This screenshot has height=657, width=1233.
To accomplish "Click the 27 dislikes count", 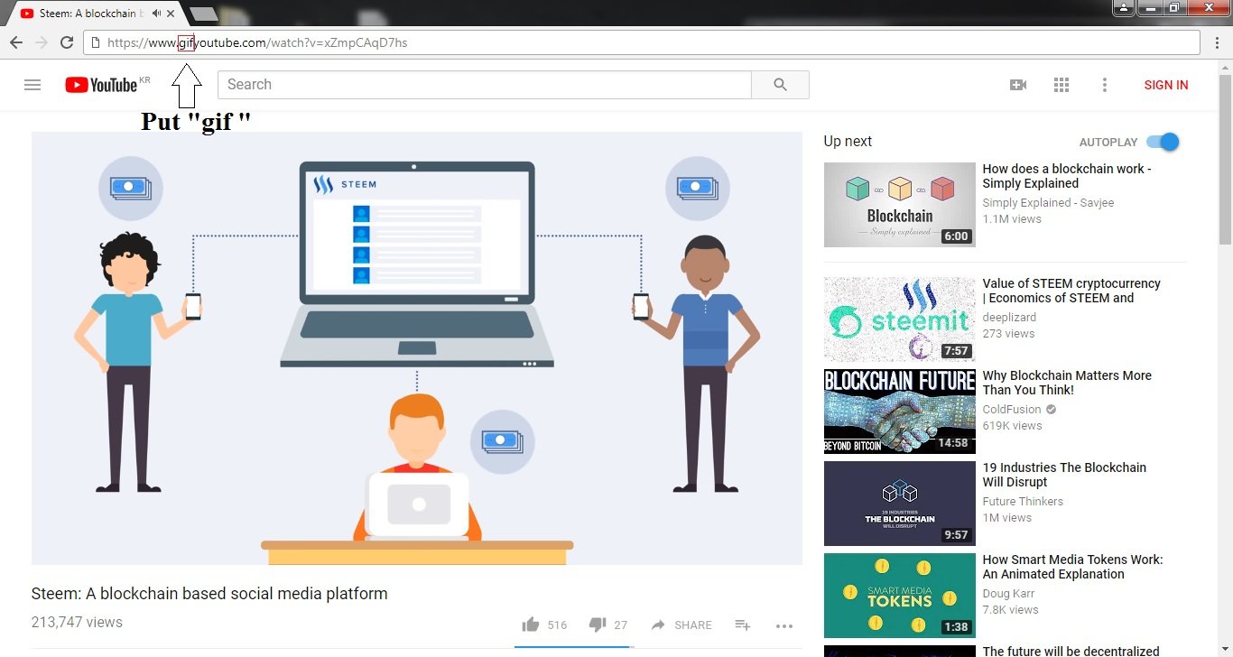I will click(x=620, y=625).
